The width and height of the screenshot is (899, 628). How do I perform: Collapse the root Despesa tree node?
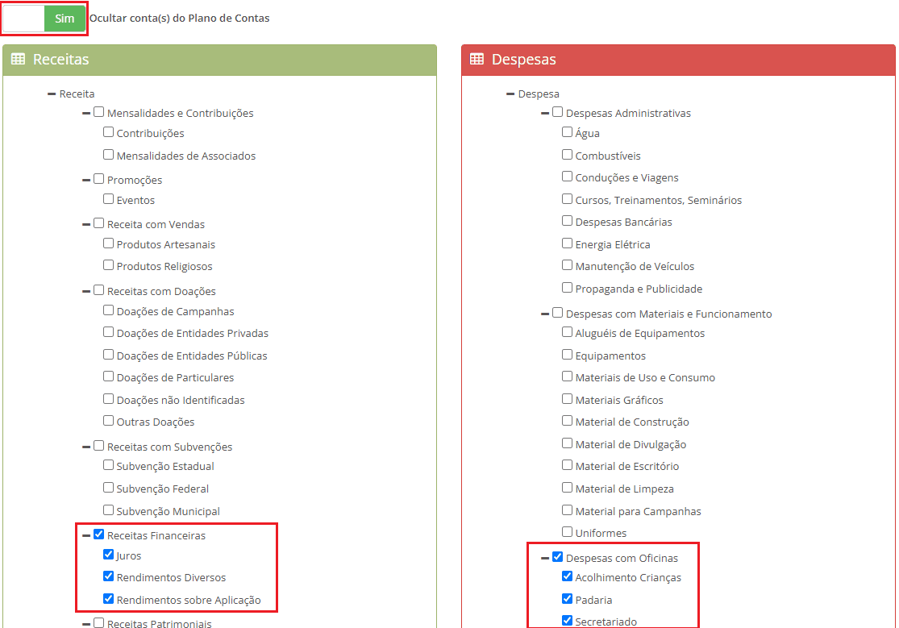(x=510, y=94)
